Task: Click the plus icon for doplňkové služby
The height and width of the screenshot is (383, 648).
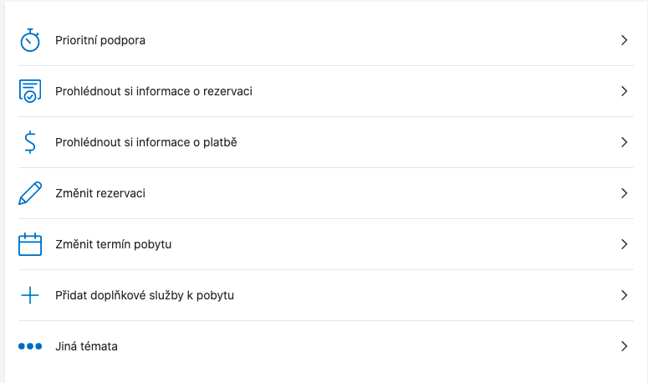Action: pos(30,295)
